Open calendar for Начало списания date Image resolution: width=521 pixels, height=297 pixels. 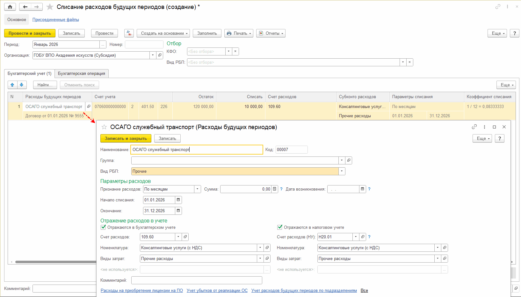pos(178,200)
